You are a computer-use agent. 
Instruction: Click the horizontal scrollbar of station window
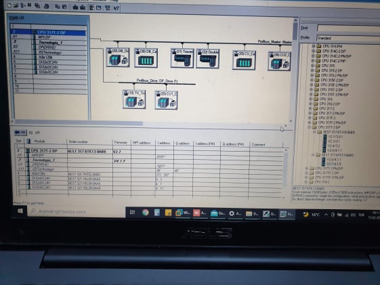click(x=150, y=123)
